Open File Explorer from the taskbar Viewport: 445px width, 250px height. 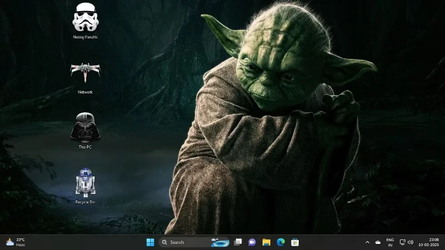pos(266,242)
